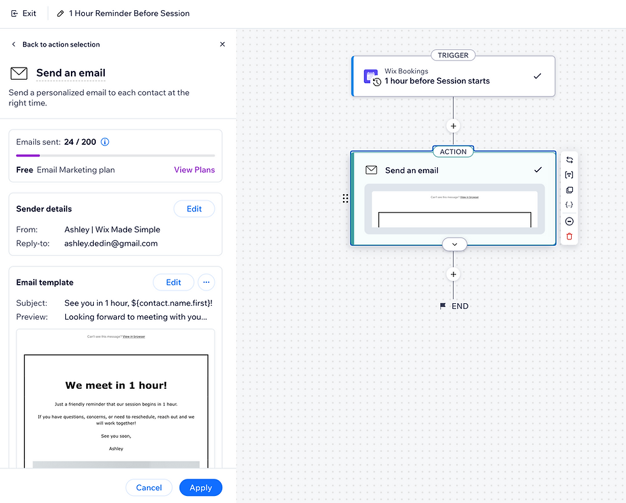
Task: Open Email template more options menu
Action: click(206, 282)
